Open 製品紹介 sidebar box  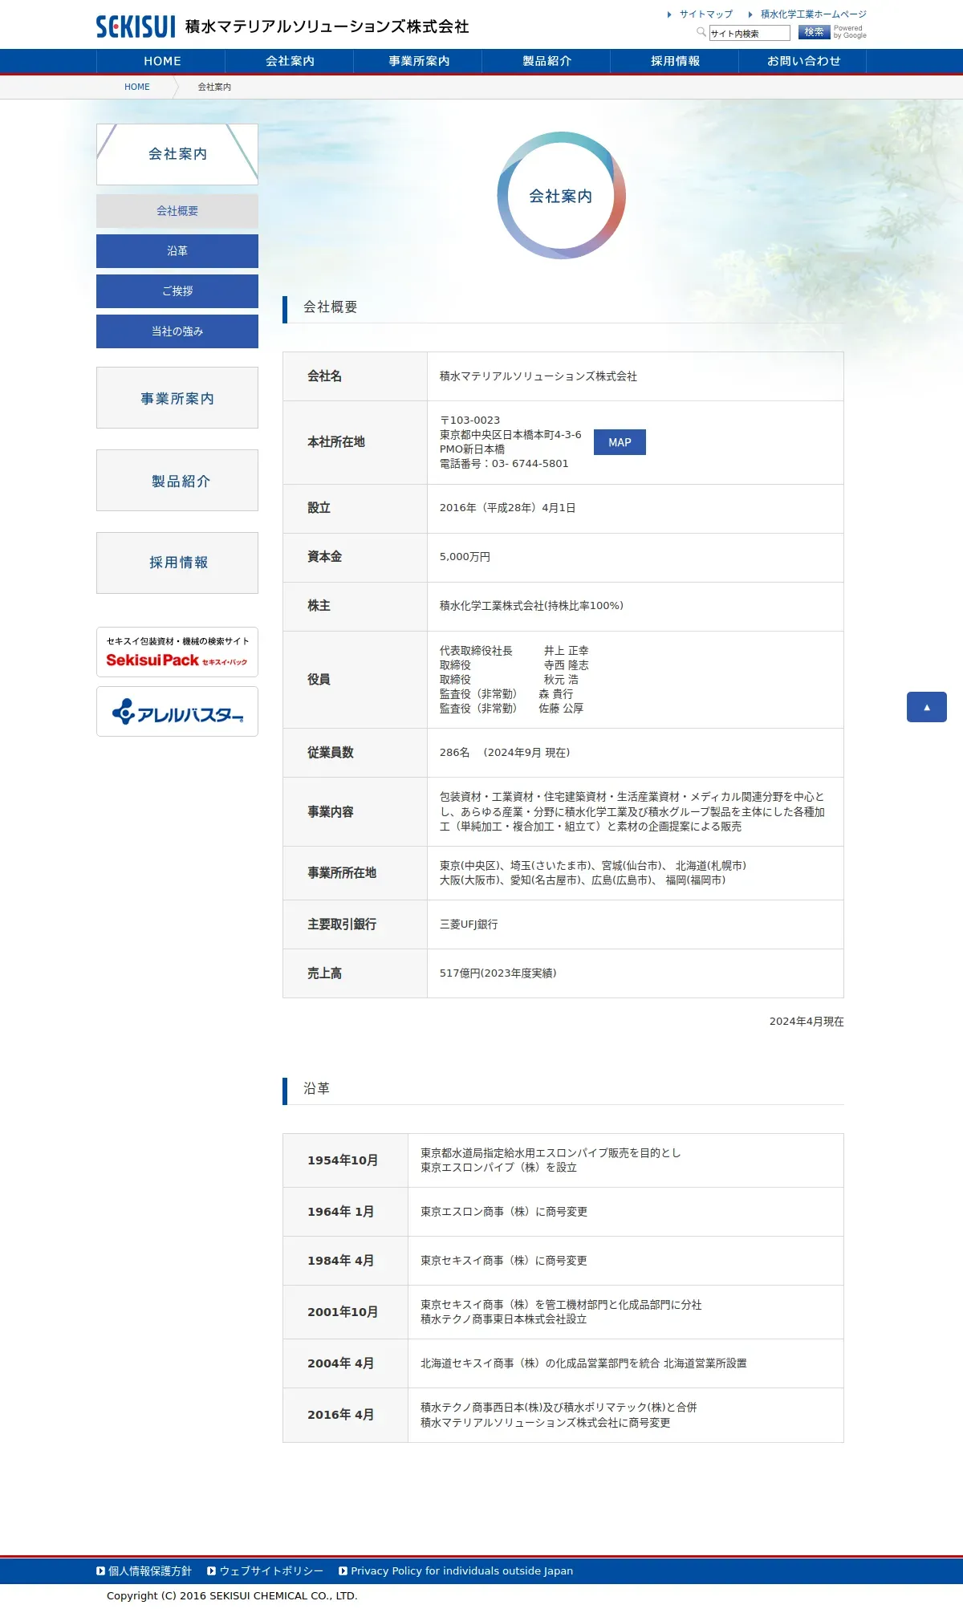(x=177, y=481)
